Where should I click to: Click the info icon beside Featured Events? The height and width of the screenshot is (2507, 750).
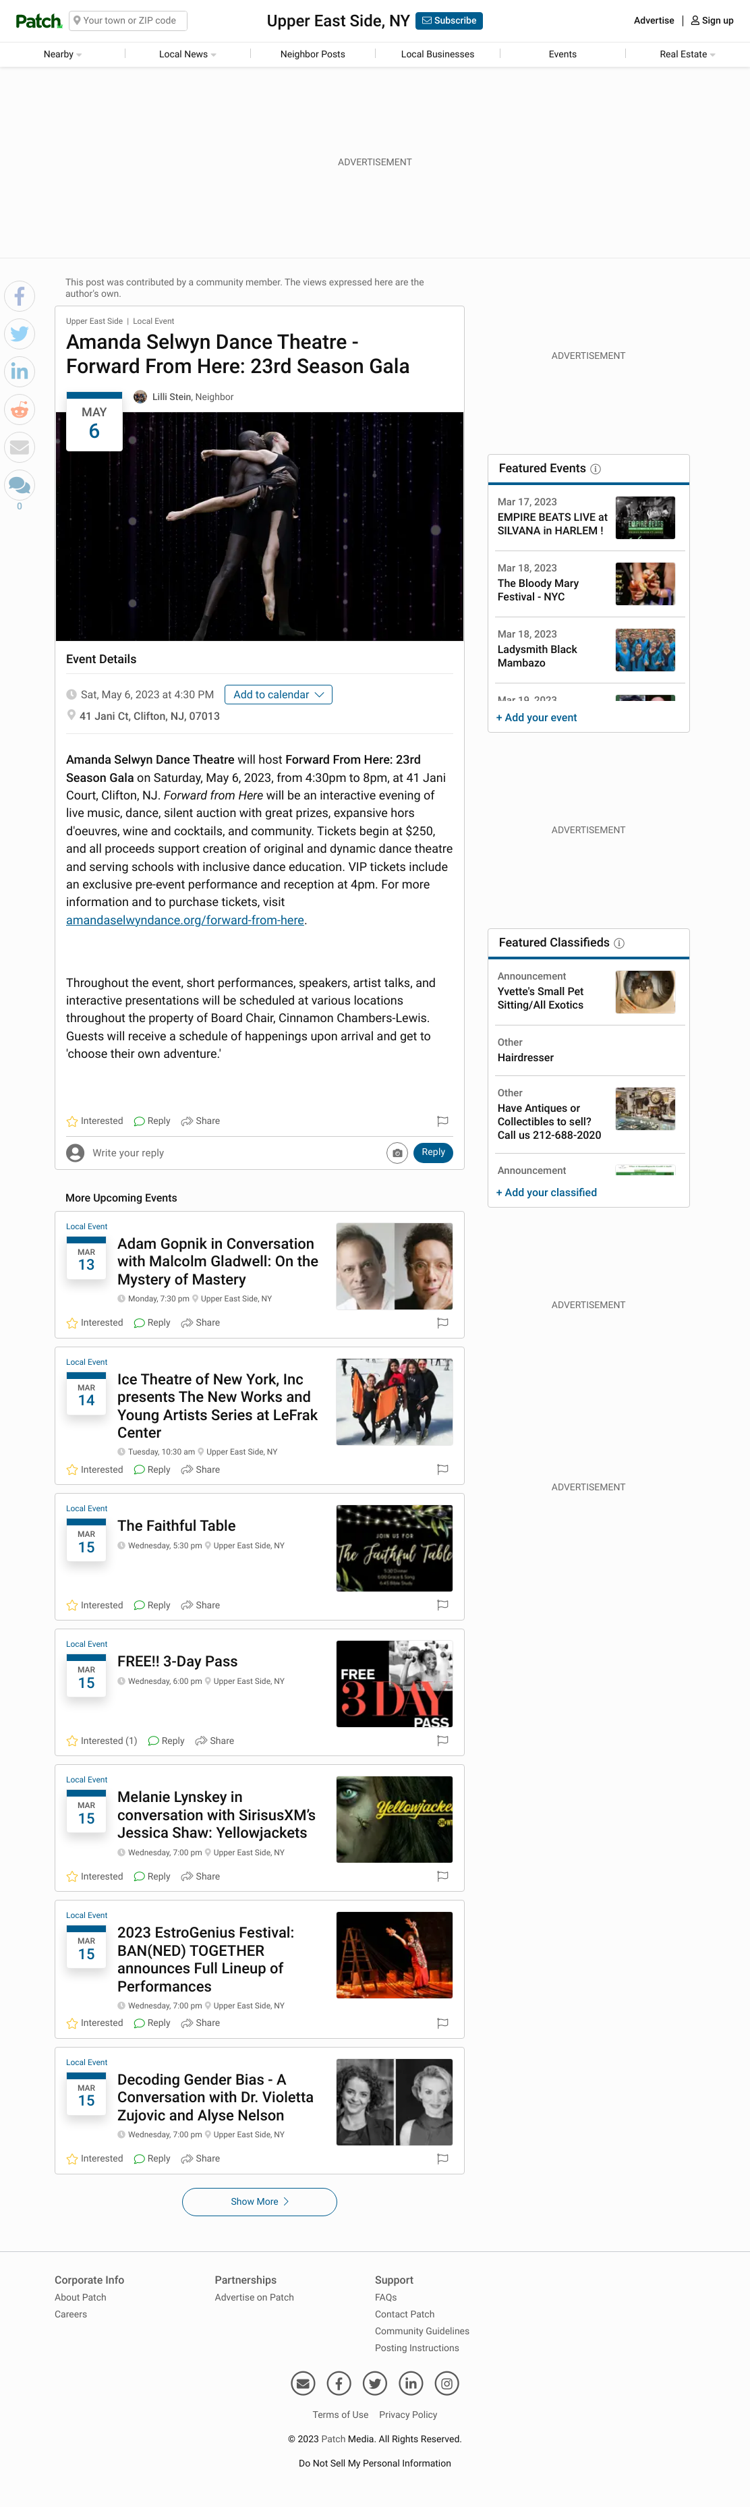click(x=596, y=469)
